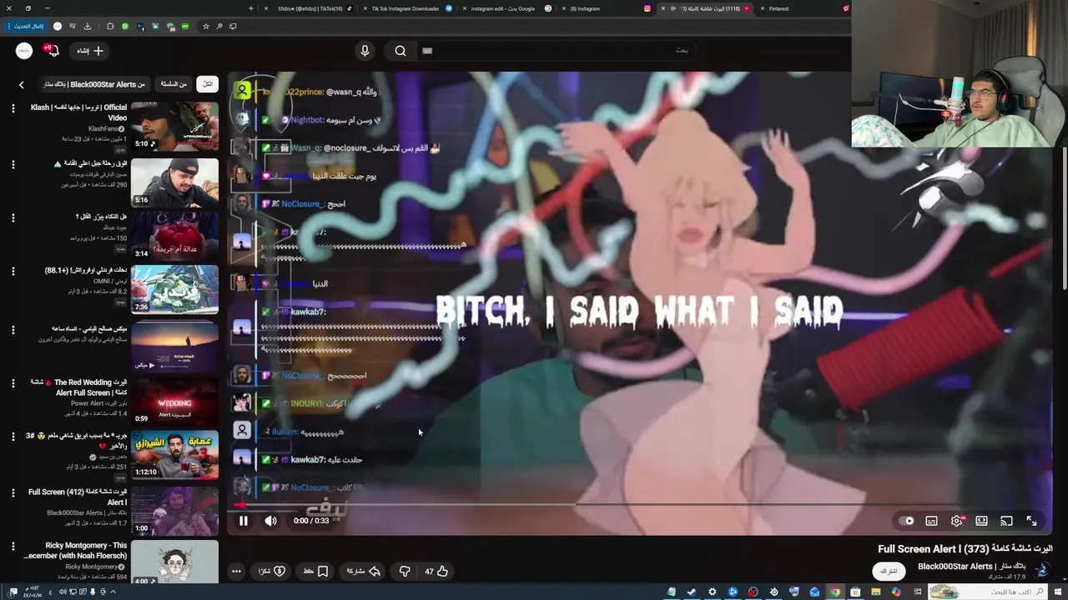Open options menu for Ricky Montgomery video

(x=13, y=547)
